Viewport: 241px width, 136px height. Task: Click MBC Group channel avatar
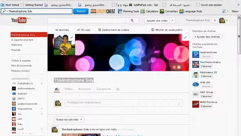(196, 94)
